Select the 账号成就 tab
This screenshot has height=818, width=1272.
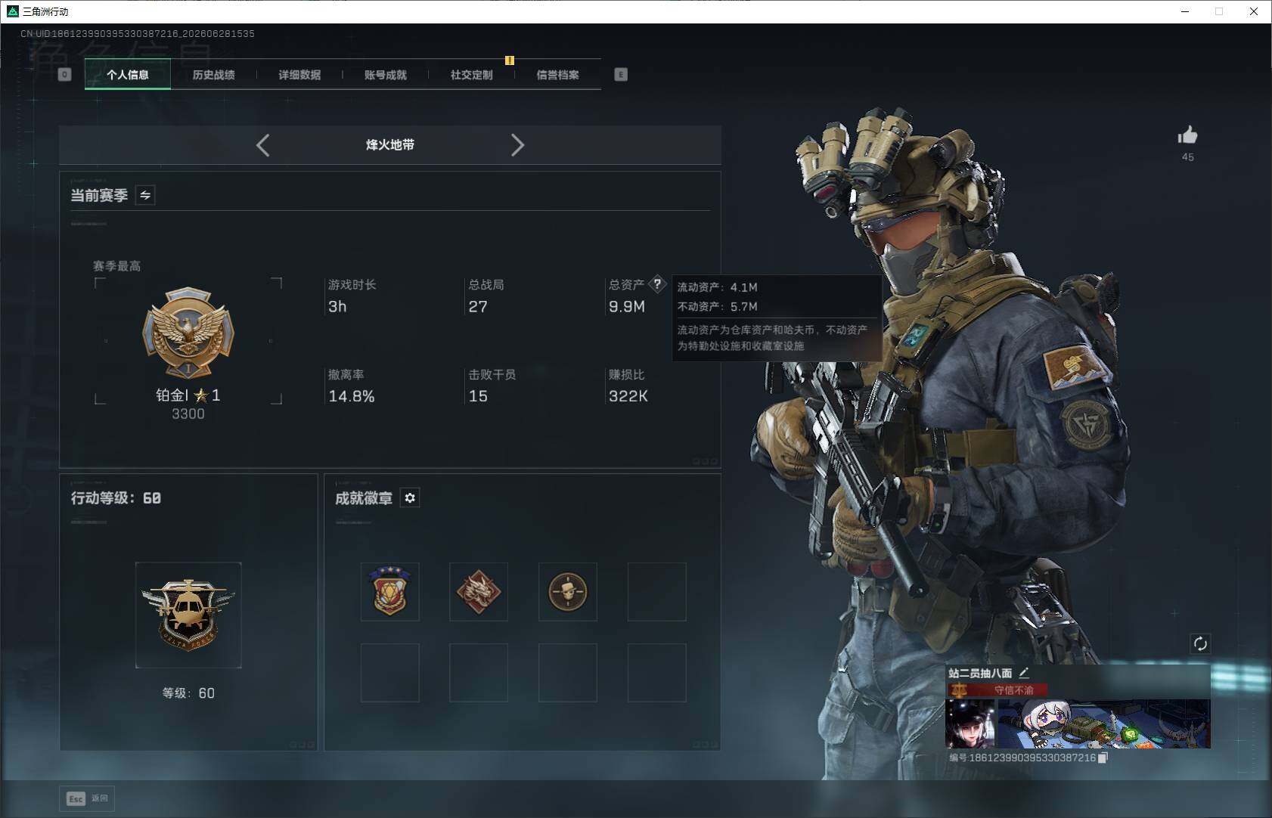point(386,75)
